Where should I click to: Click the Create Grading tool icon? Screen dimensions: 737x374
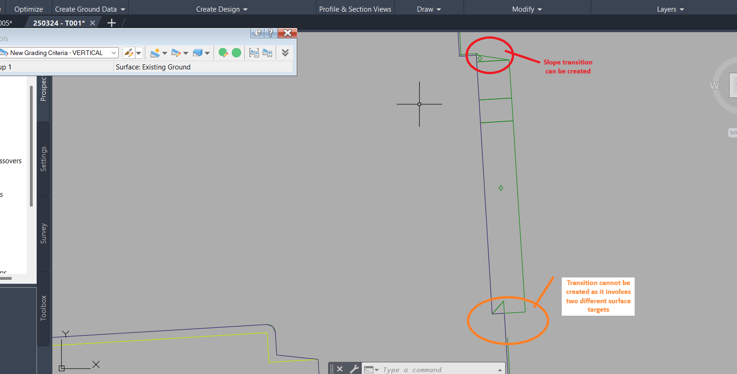(155, 53)
